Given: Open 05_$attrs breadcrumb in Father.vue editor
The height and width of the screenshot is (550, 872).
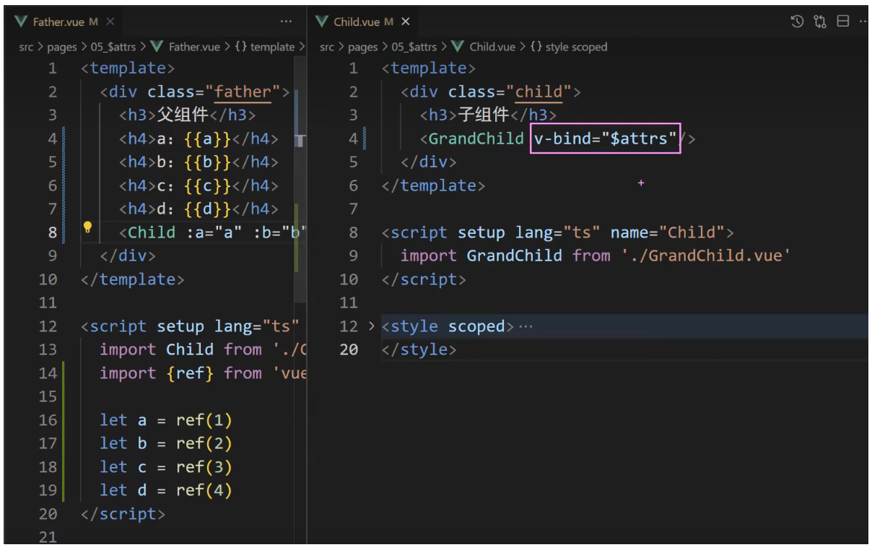Looking at the screenshot, I should [x=113, y=47].
